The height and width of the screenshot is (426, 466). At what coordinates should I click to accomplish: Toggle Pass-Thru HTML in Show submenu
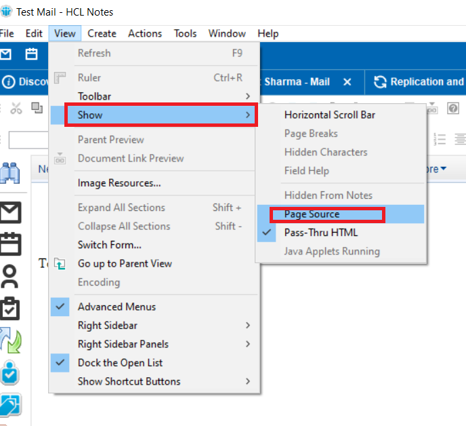coord(321,233)
